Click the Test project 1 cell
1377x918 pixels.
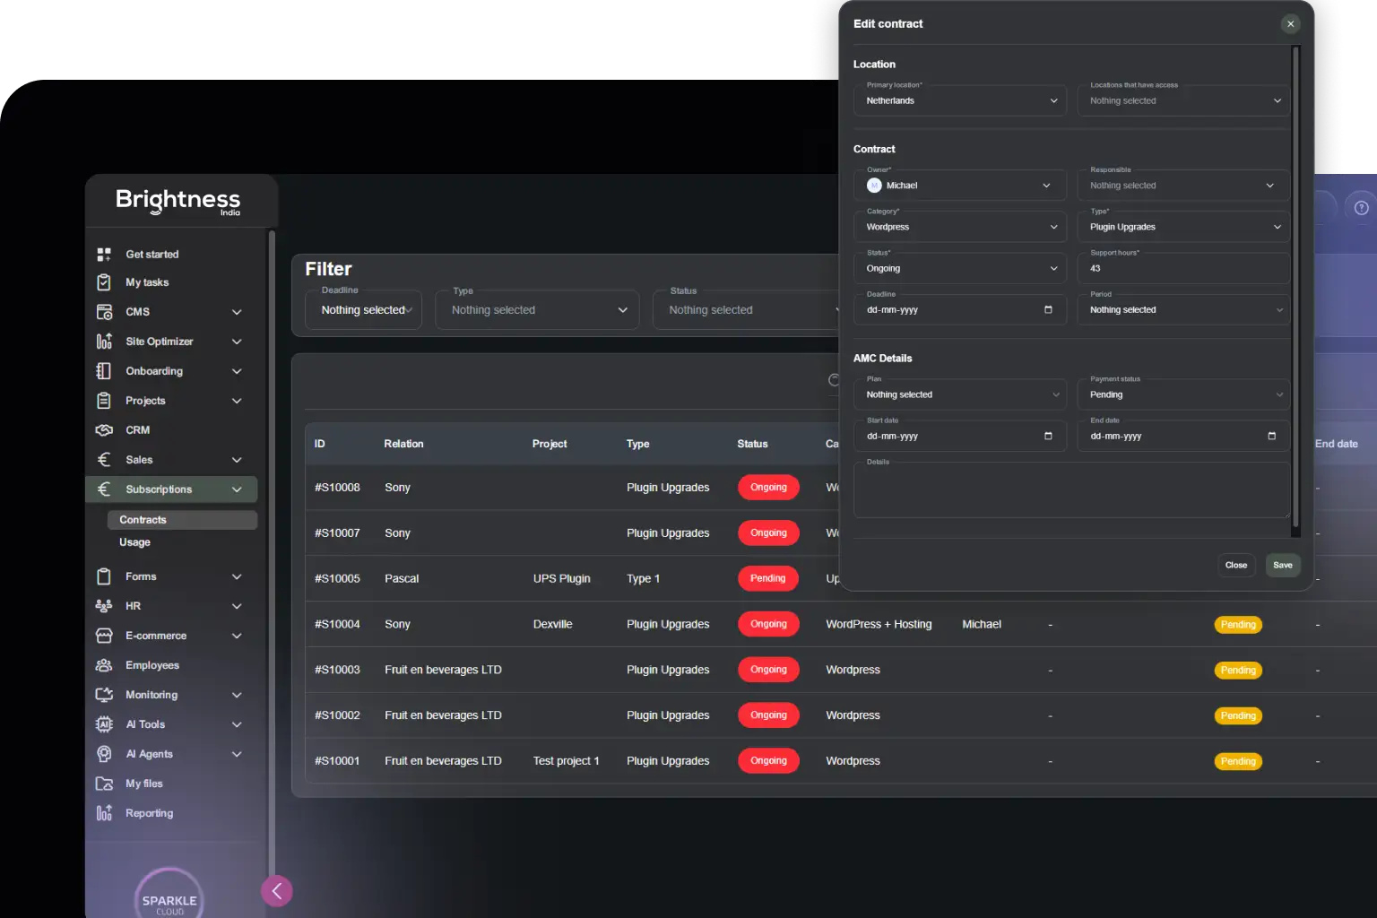click(x=566, y=761)
